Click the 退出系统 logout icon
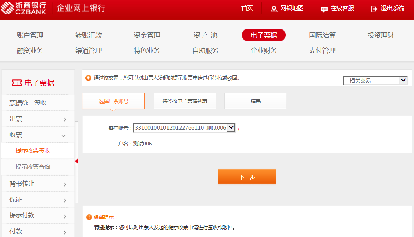Screen dimensions: 414x237 pyautogui.click(x=374, y=9)
